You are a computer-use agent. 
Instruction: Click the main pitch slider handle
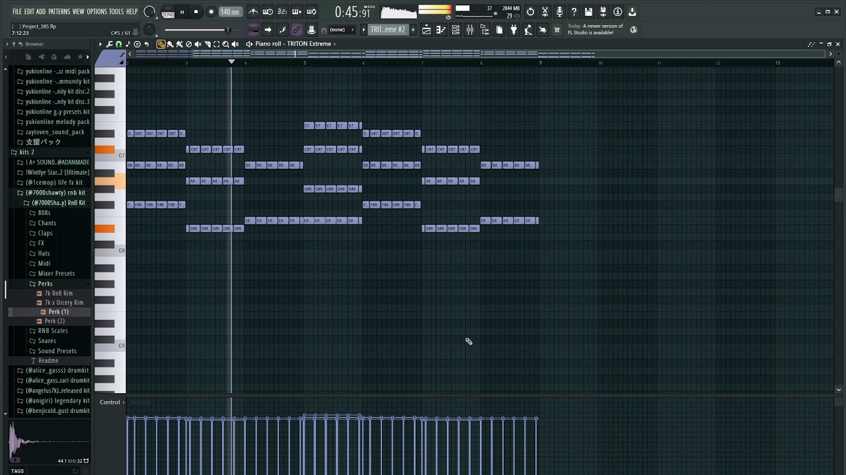click(x=228, y=30)
